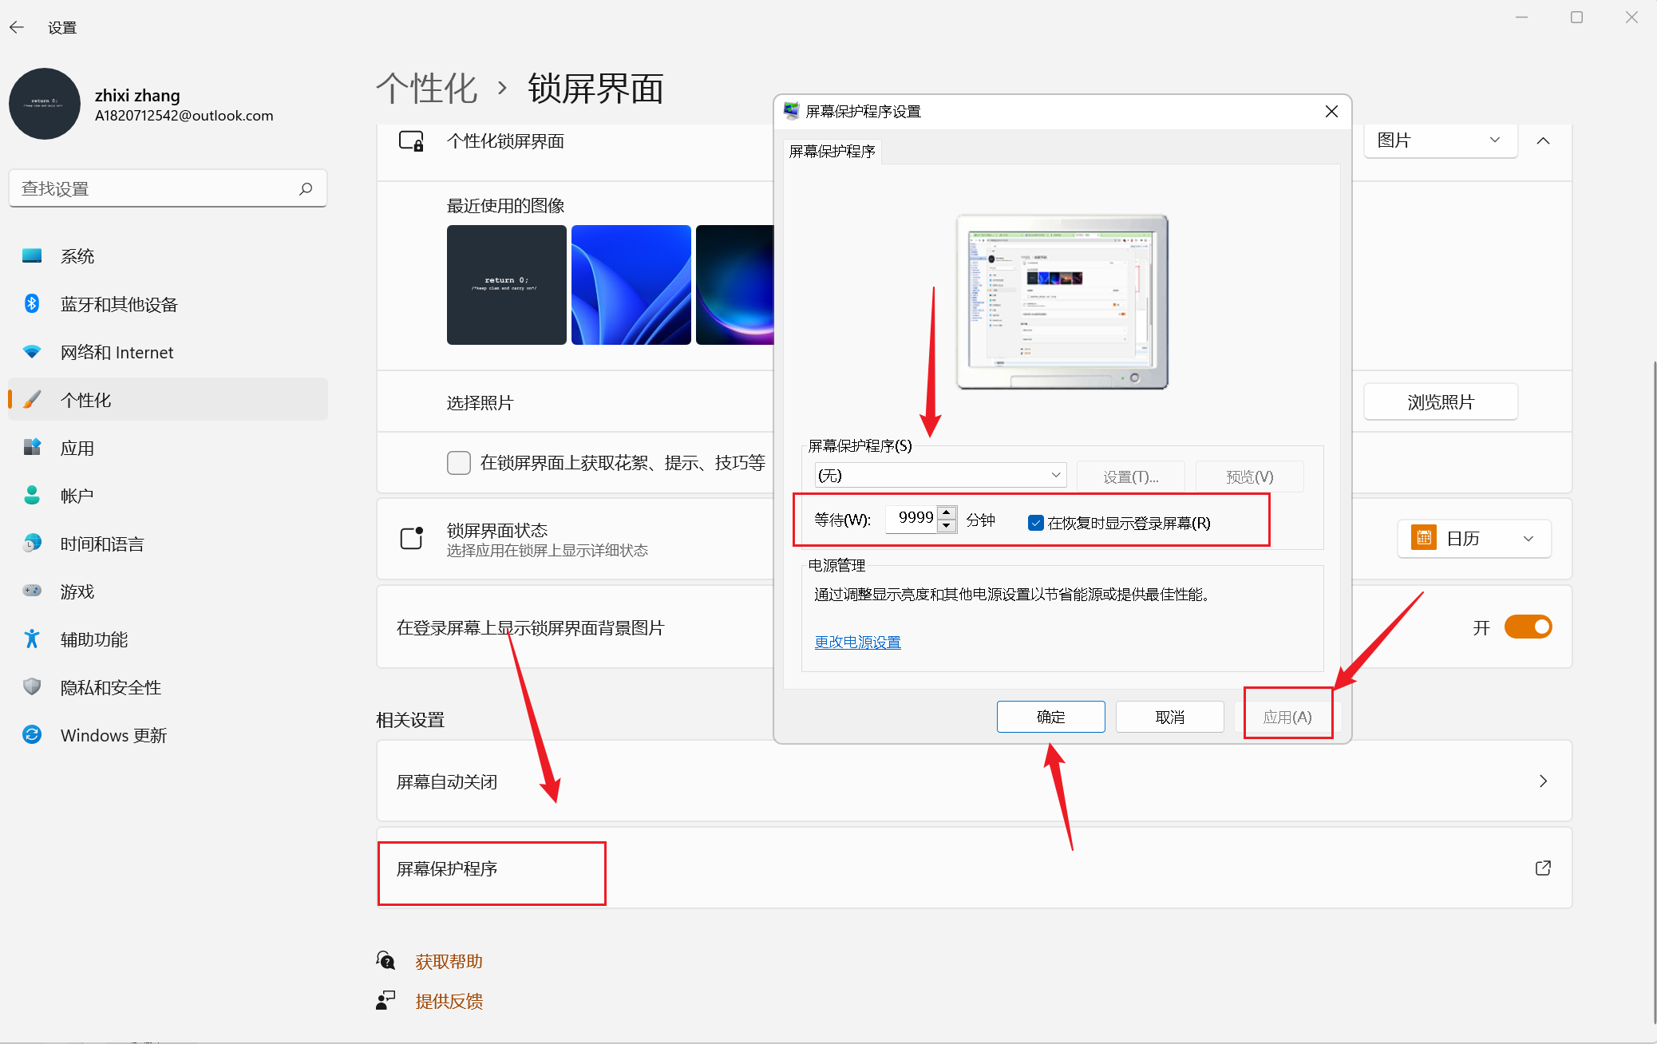
Task: Click Browse photos button
Action: (x=1440, y=402)
